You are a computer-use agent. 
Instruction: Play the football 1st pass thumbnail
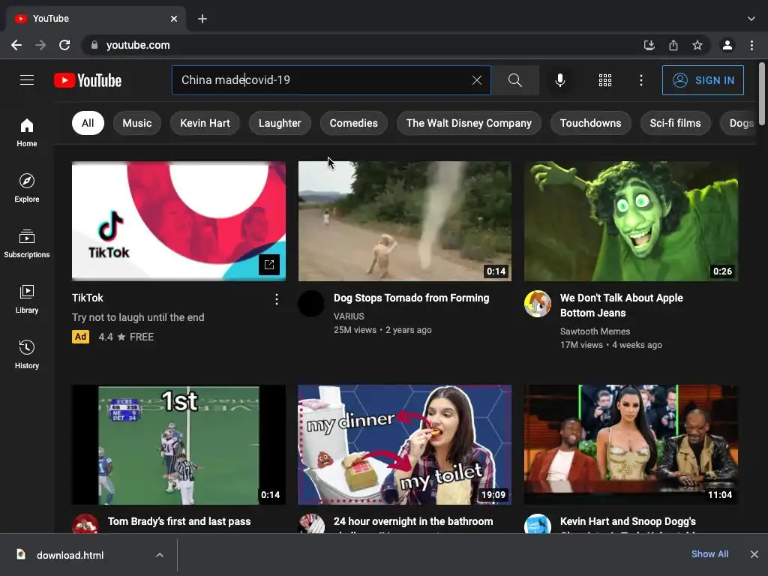click(x=178, y=445)
